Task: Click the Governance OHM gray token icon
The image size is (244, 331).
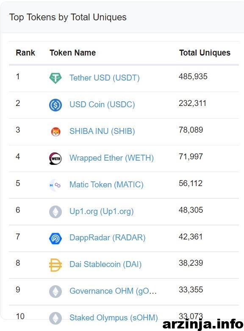Action: (55, 292)
